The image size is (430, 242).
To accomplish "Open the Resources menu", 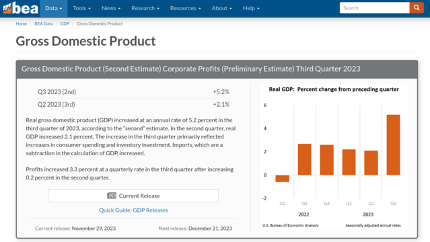I will pyautogui.click(x=185, y=8).
